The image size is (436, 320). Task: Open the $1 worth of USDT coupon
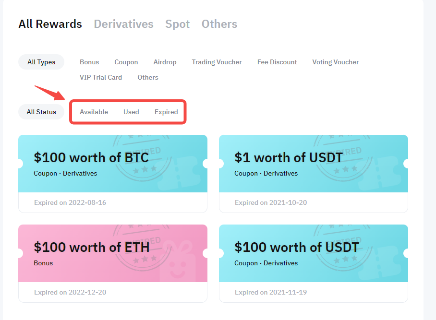tap(288, 158)
